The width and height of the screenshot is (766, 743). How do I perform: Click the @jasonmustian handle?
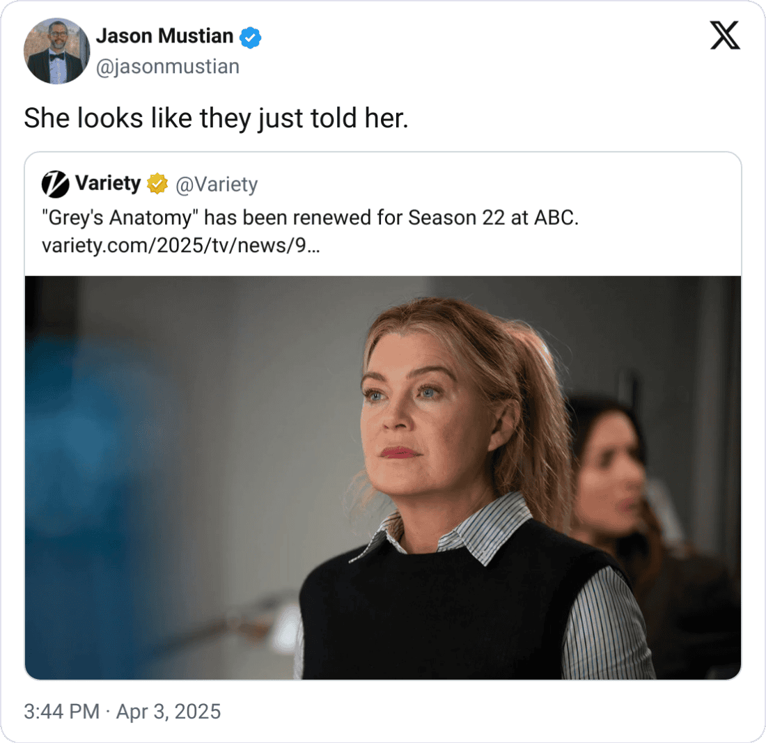point(168,67)
